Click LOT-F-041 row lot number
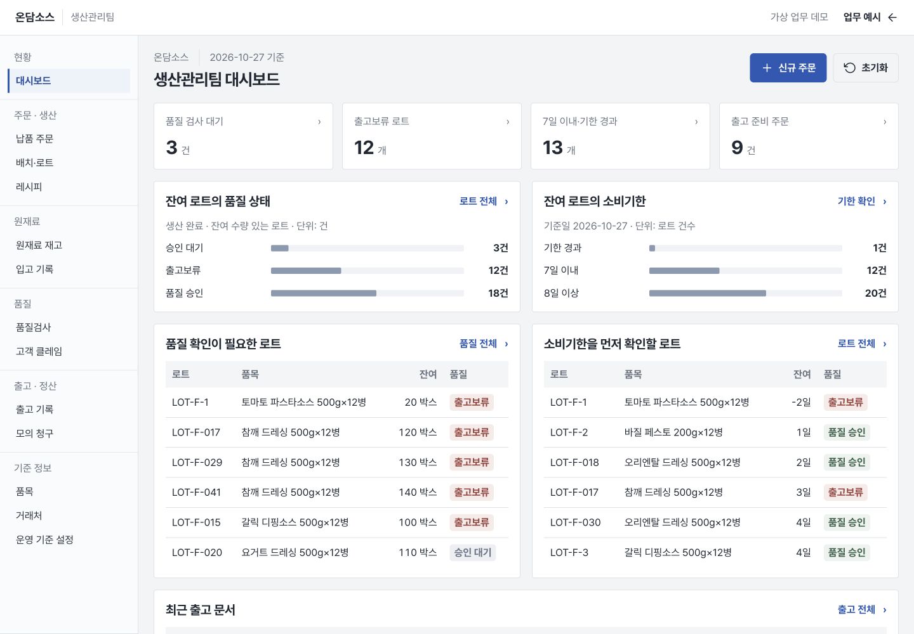 [x=196, y=493]
